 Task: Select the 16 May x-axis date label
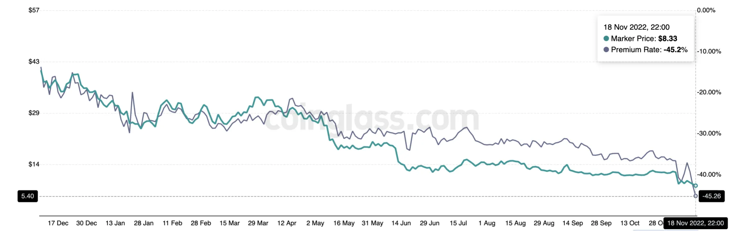click(344, 223)
